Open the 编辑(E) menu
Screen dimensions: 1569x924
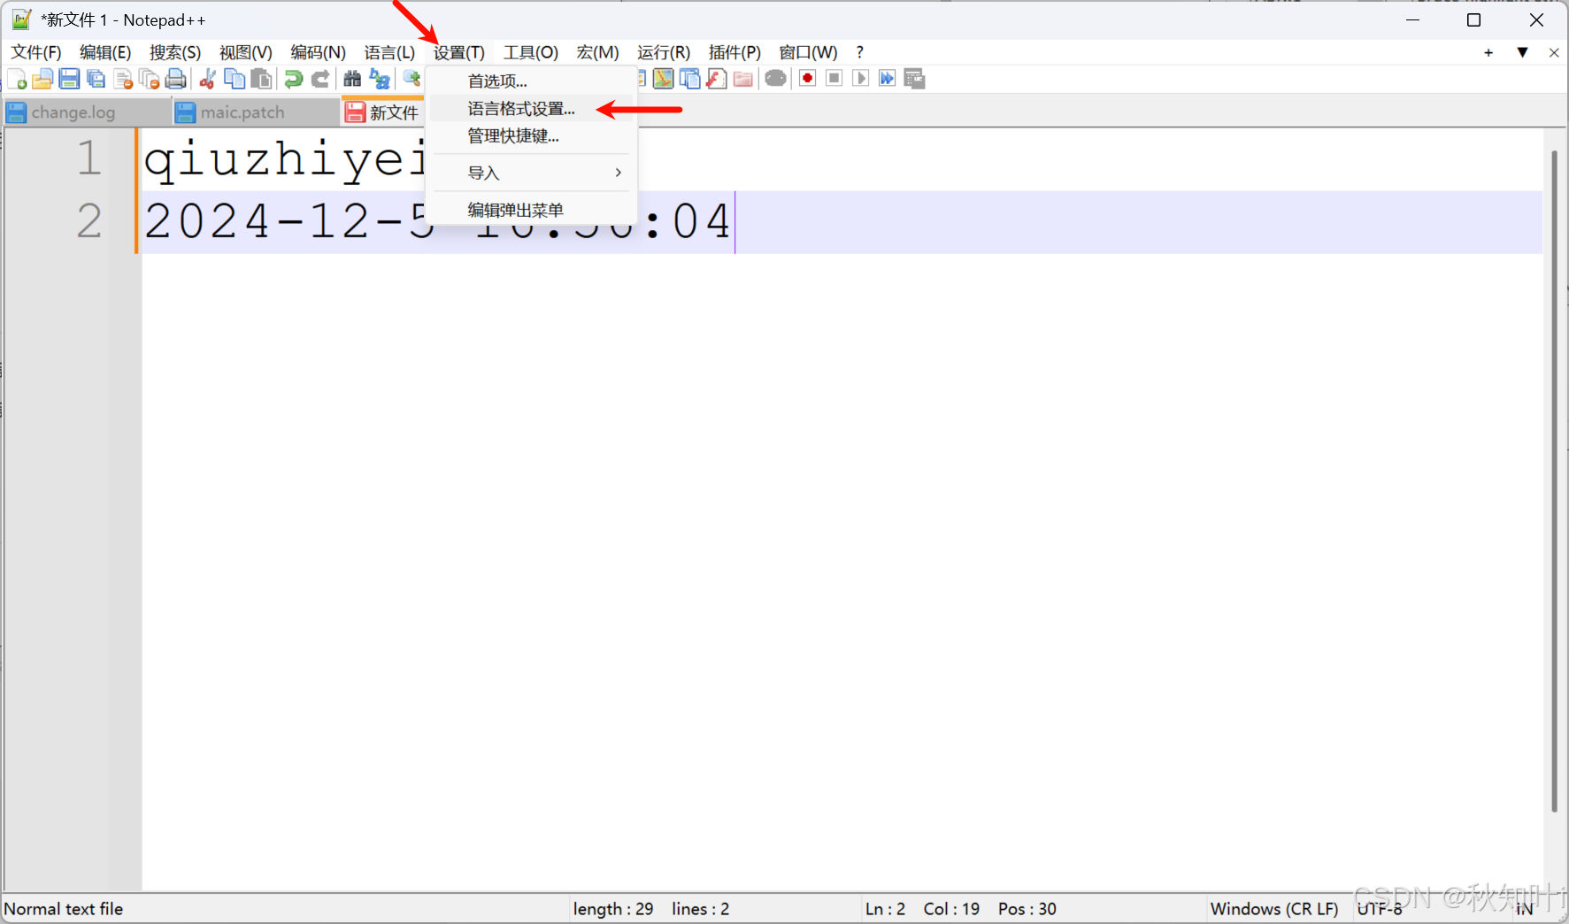click(x=105, y=52)
